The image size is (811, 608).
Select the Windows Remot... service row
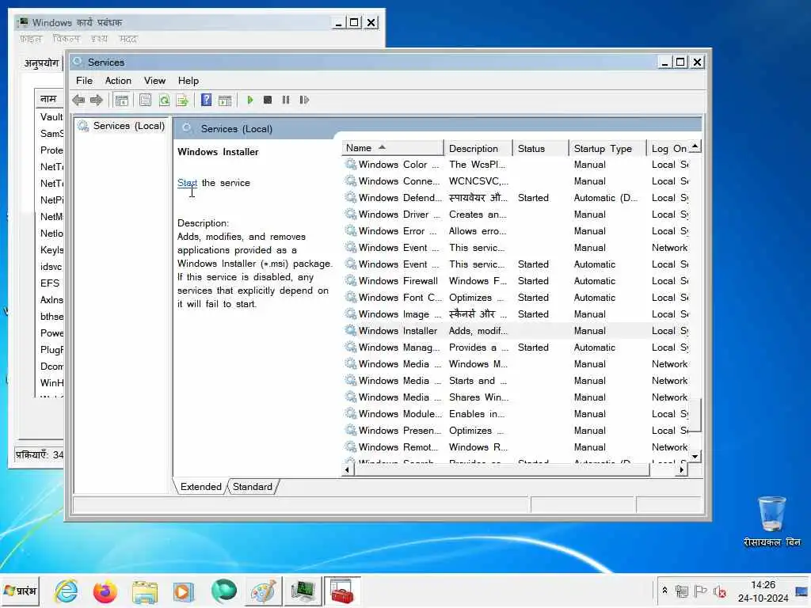[x=516, y=447]
